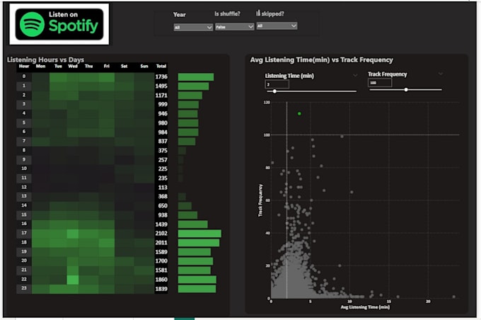Select the total value 113

(163, 188)
